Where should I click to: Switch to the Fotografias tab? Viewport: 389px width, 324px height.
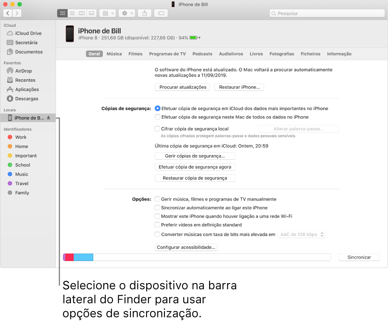click(282, 54)
